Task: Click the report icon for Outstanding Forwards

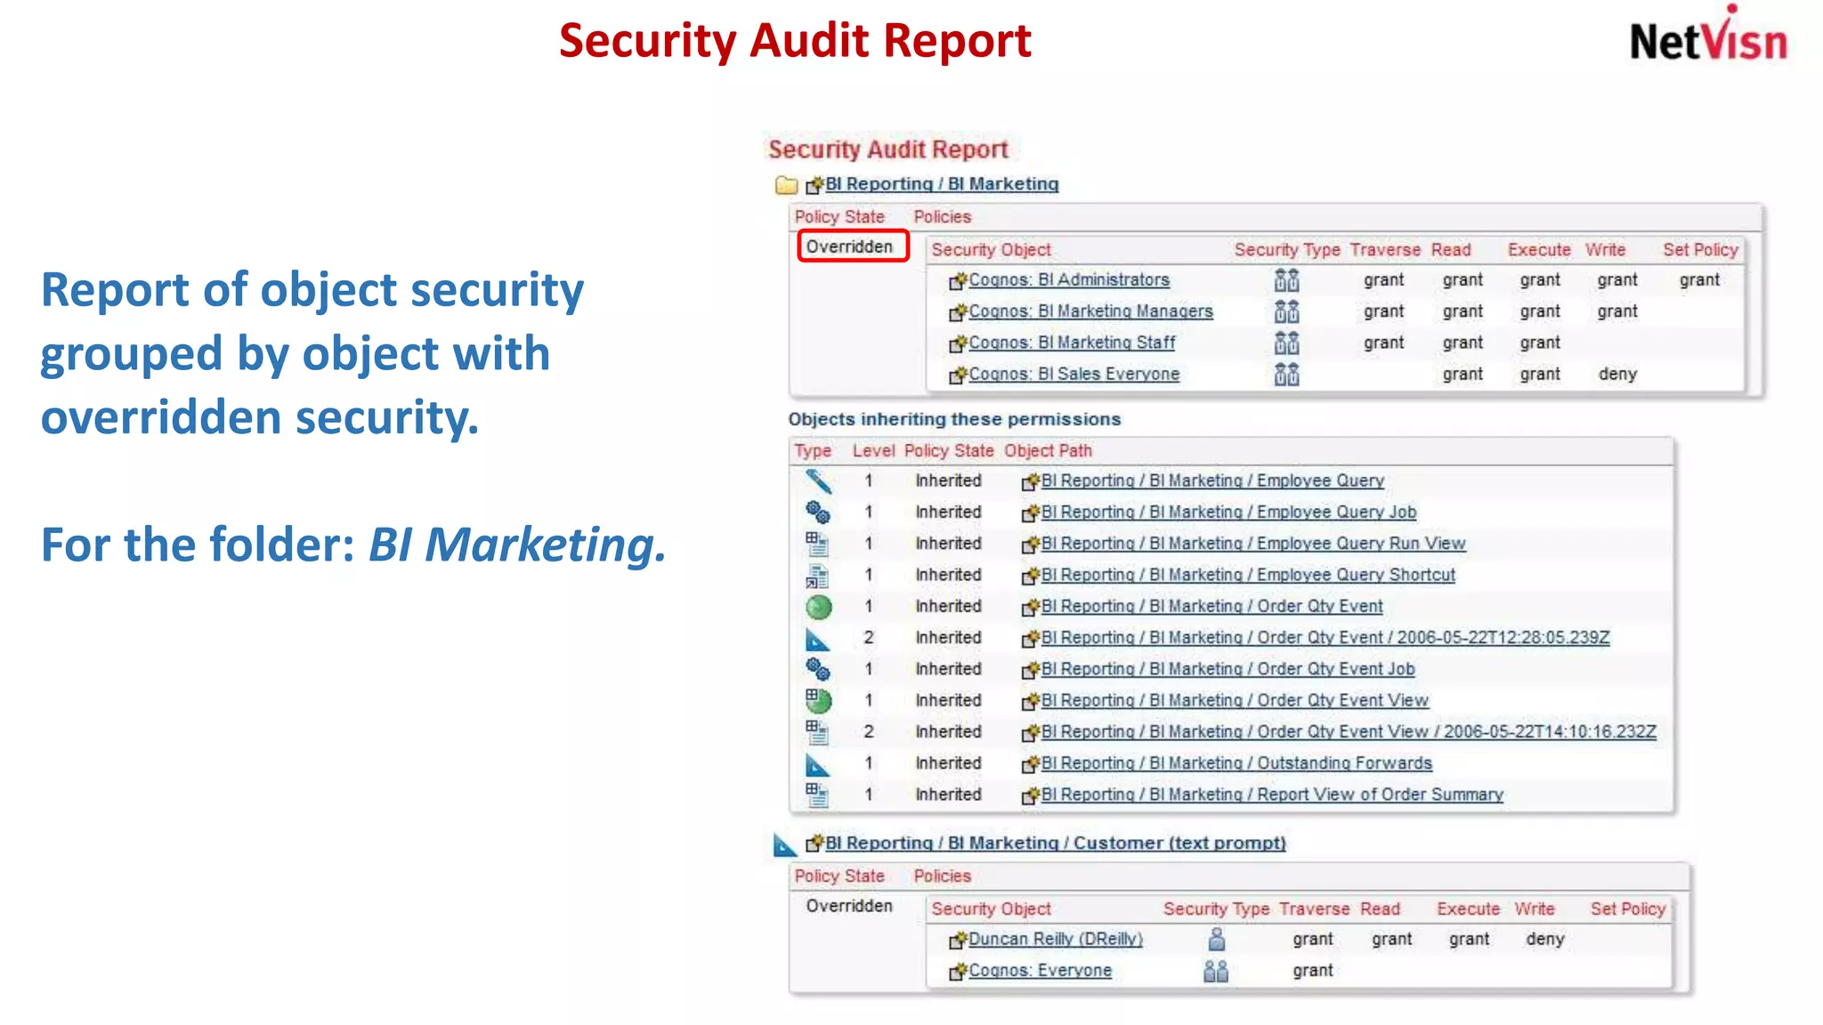Action: (x=817, y=764)
